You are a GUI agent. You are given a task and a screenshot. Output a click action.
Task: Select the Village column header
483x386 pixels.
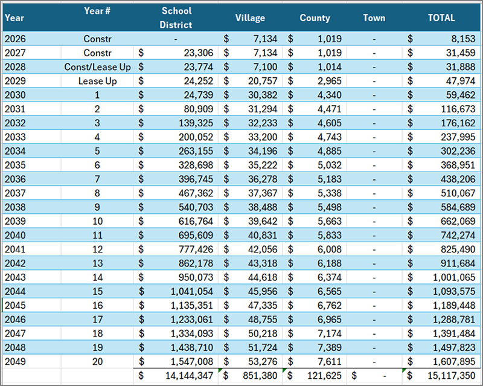click(x=250, y=18)
